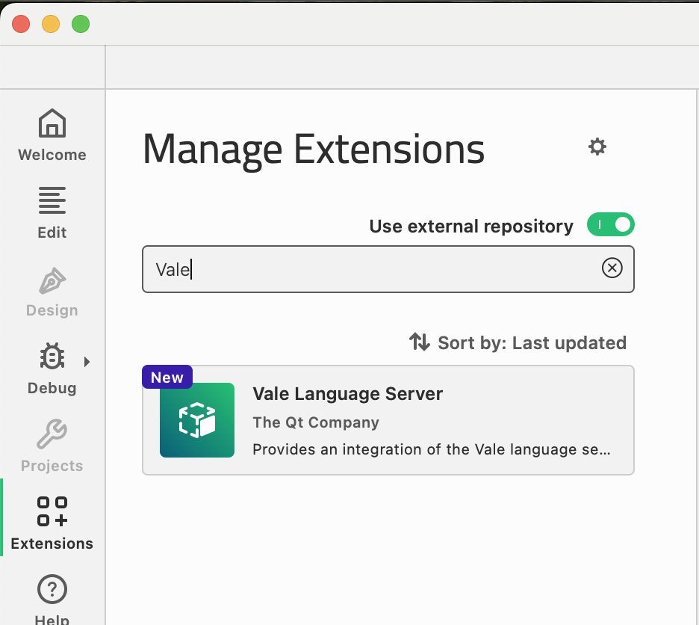The width and height of the screenshot is (699, 625).
Task: Click The Qt Company vendor name
Action: [316, 422]
